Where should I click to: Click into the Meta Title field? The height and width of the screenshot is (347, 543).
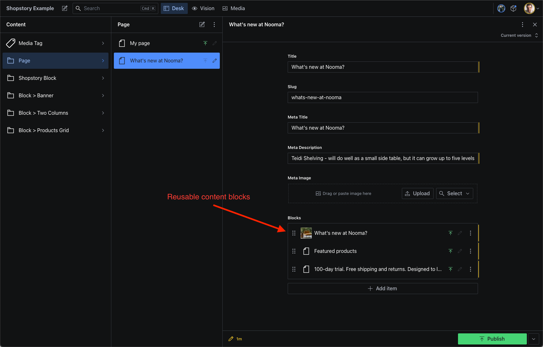[383, 128]
